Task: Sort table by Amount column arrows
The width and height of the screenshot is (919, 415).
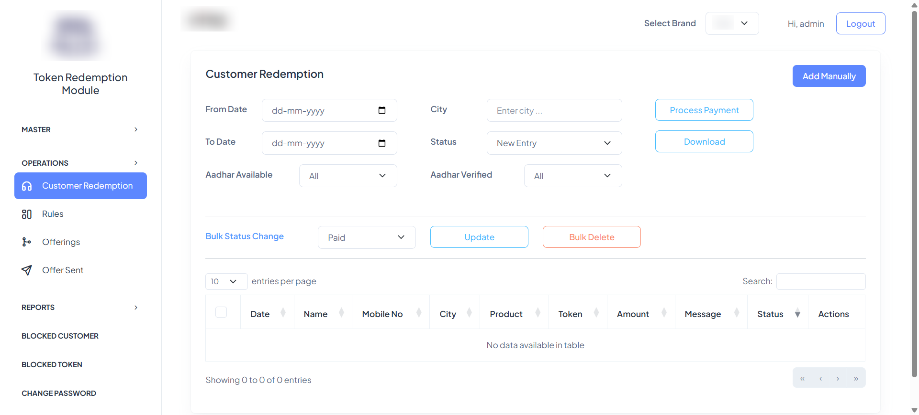Action: [664, 313]
